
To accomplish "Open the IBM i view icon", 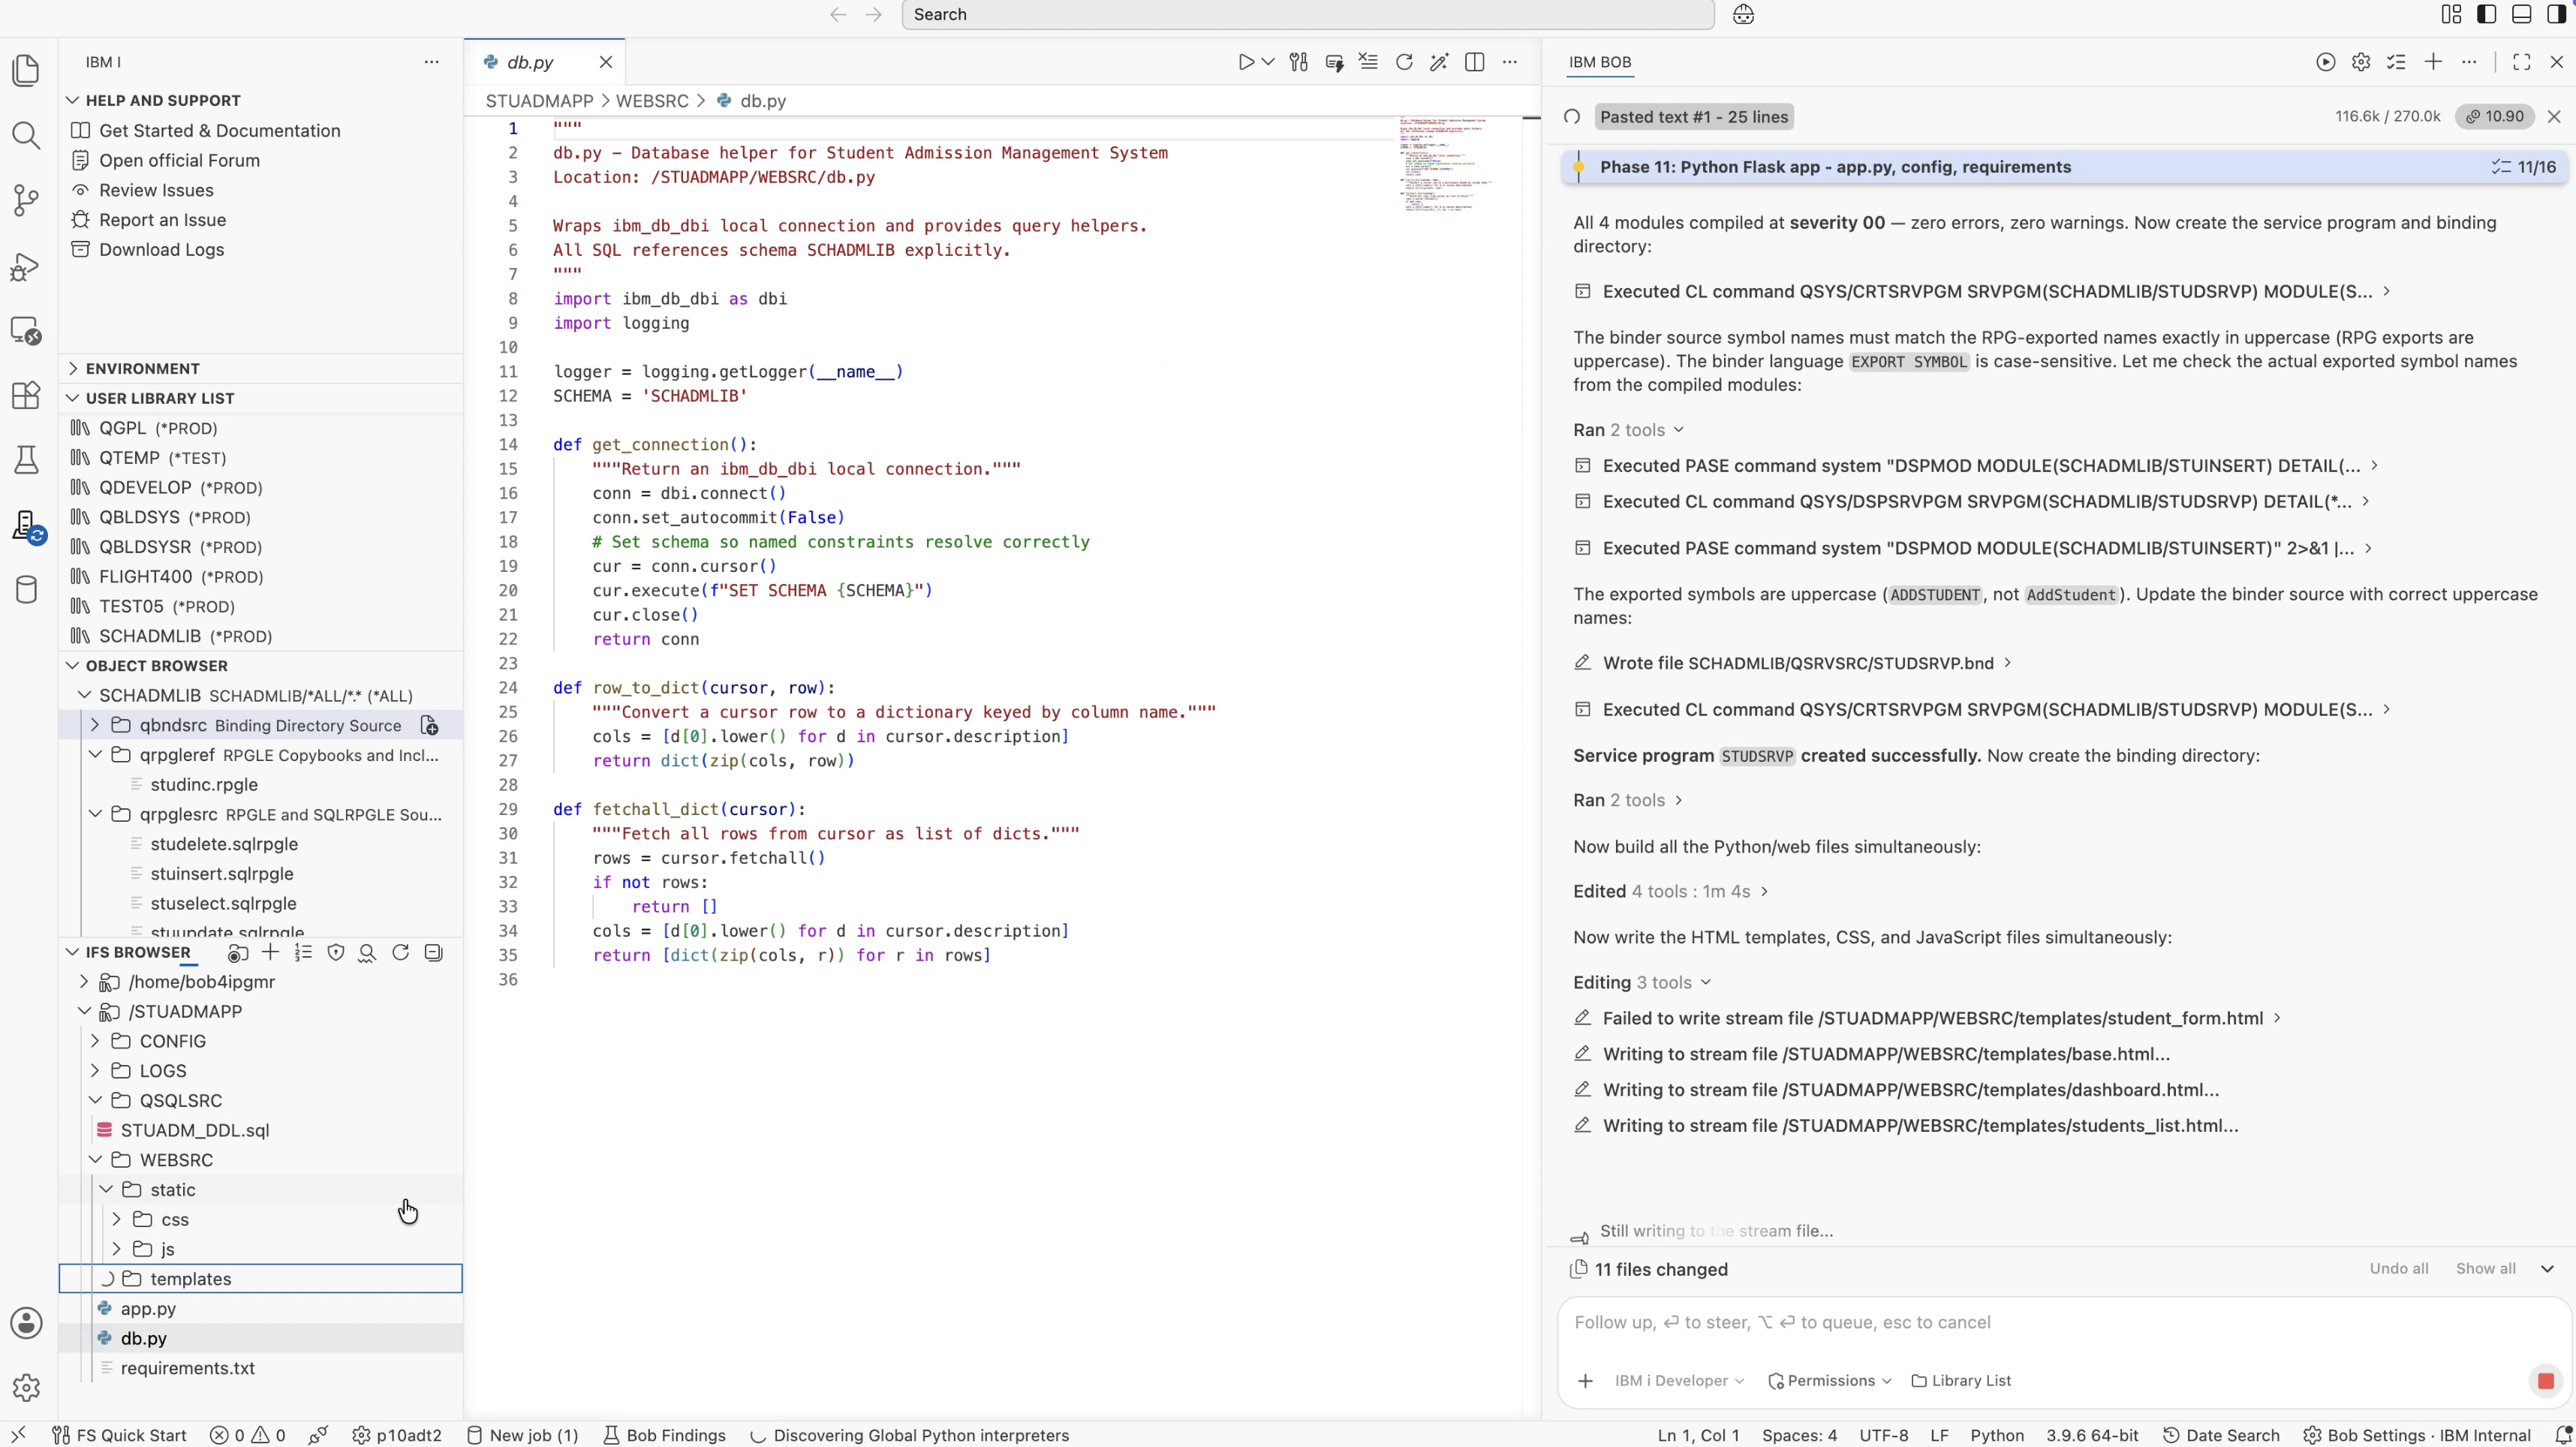I will 26,525.
